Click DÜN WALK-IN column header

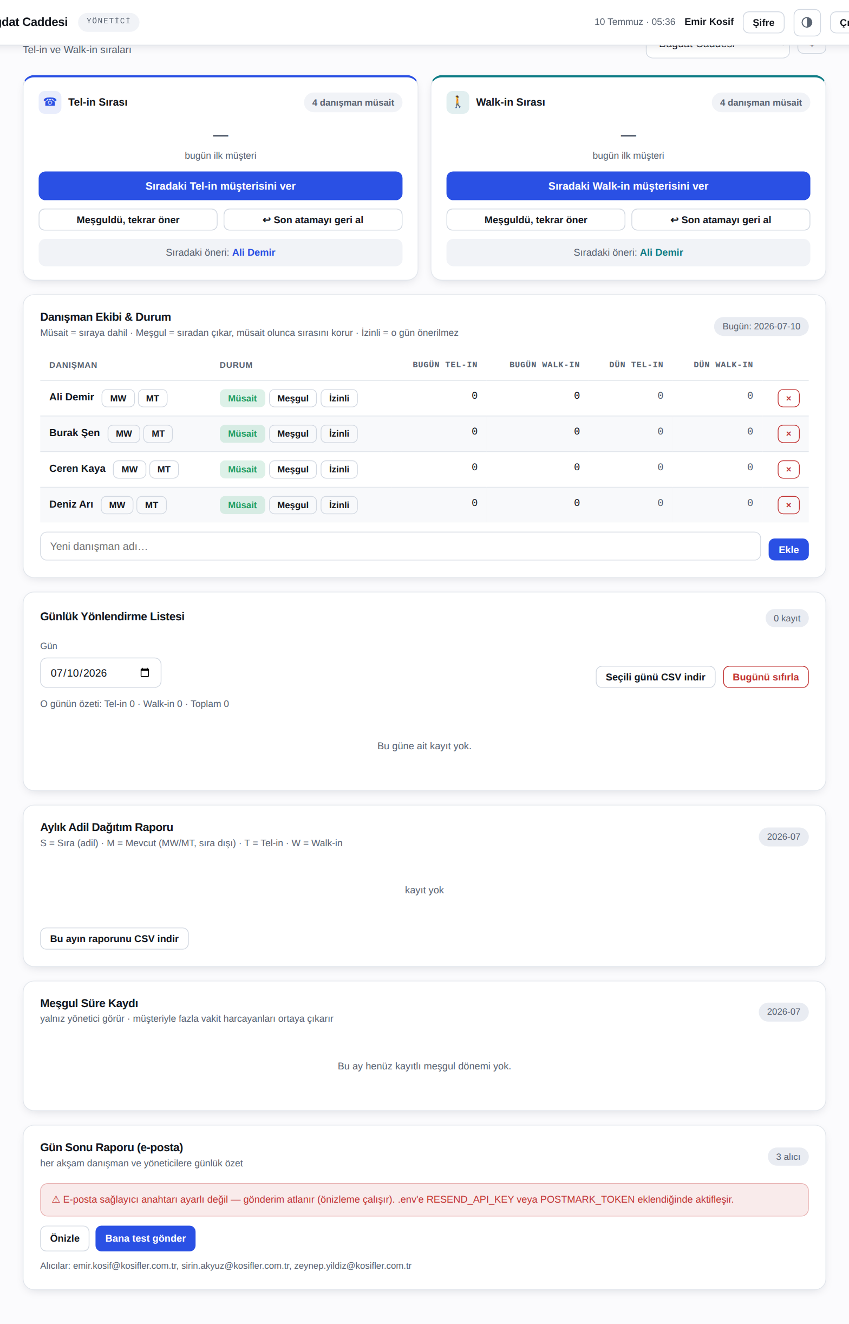(x=723, y=365)
